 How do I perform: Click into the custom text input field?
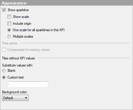tap(28, 84)
